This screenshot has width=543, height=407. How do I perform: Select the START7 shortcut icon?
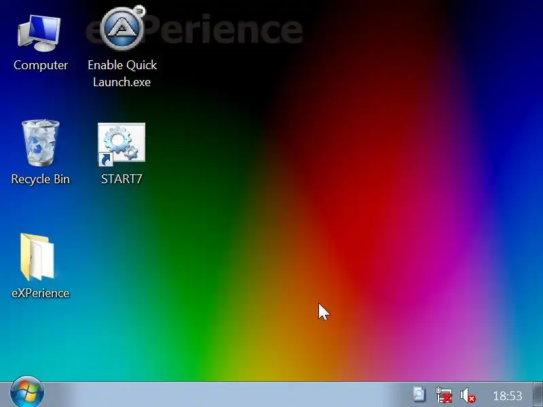tap(121, 144)
